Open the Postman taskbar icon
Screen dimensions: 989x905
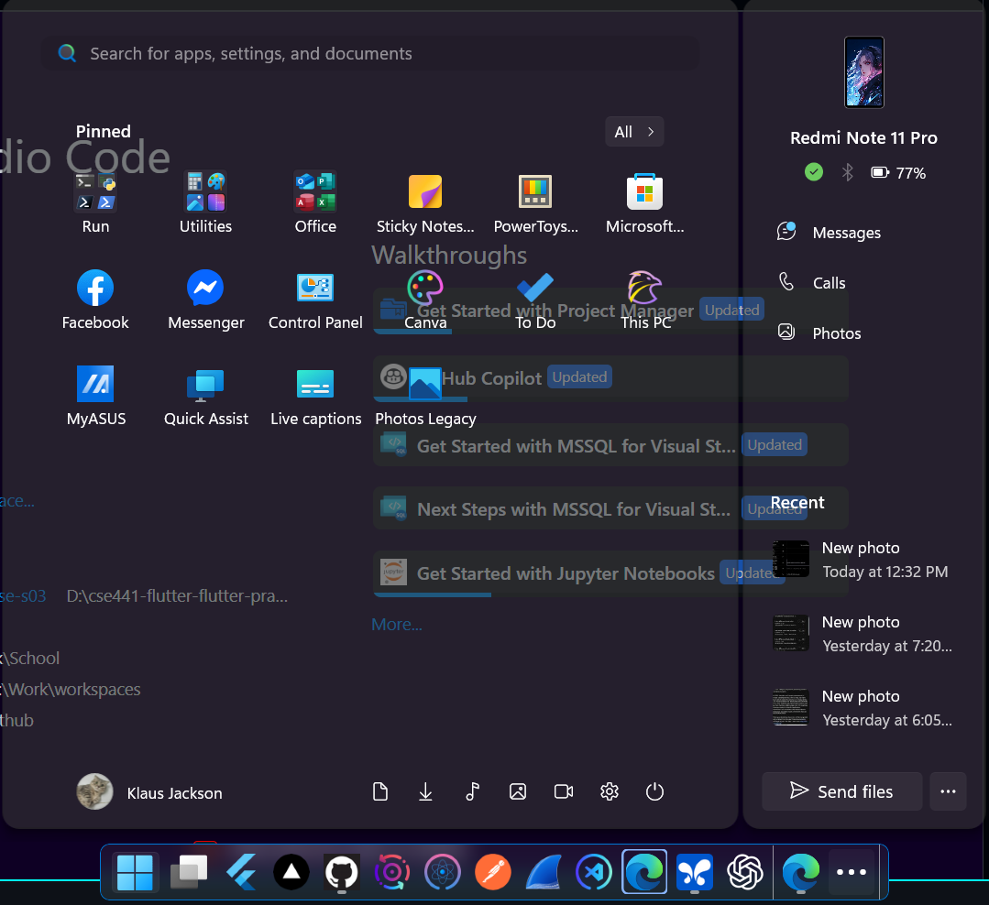pos(492,872)
